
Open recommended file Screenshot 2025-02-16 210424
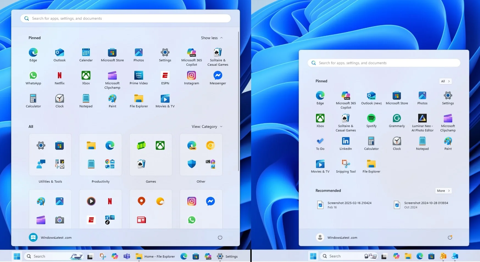(349, 205)
